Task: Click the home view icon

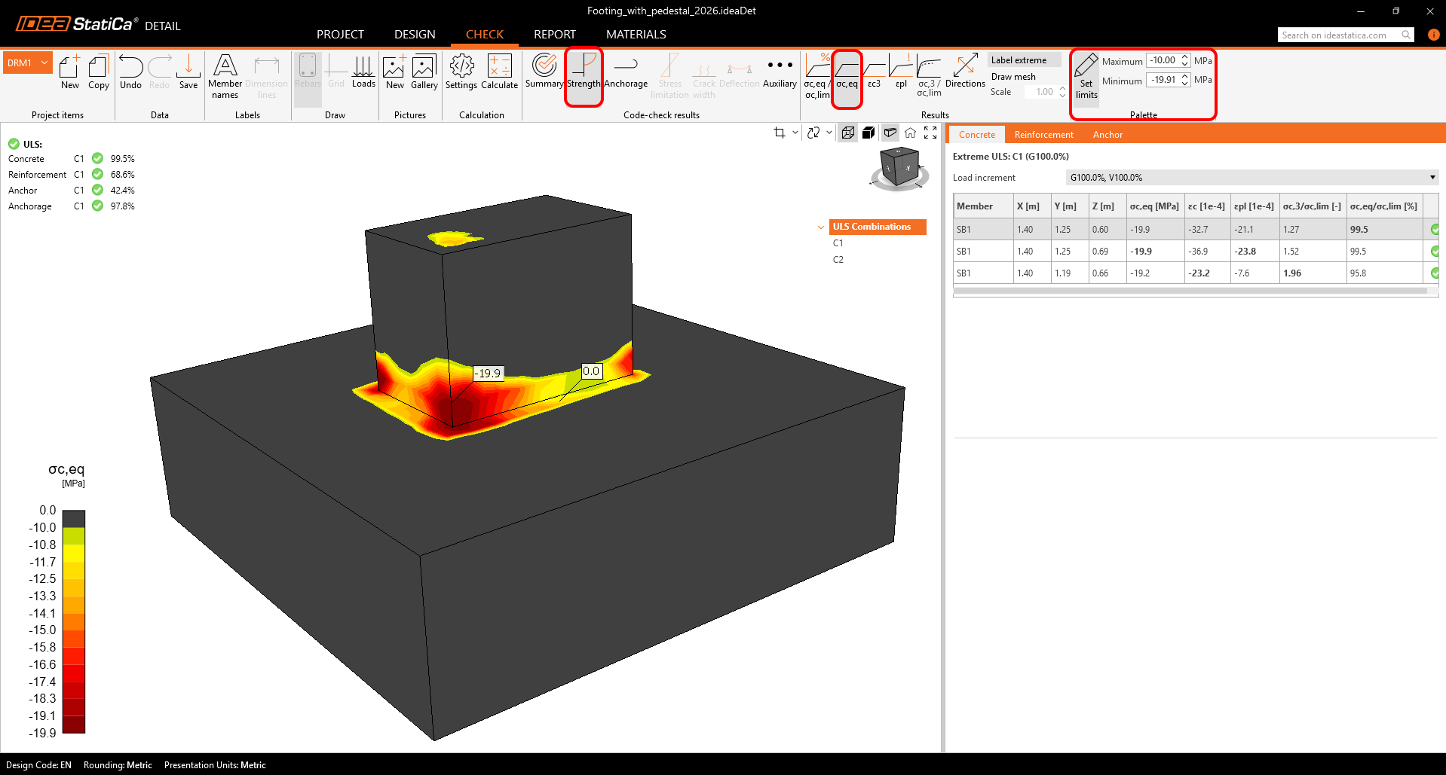Action: (x=910, y=133)
